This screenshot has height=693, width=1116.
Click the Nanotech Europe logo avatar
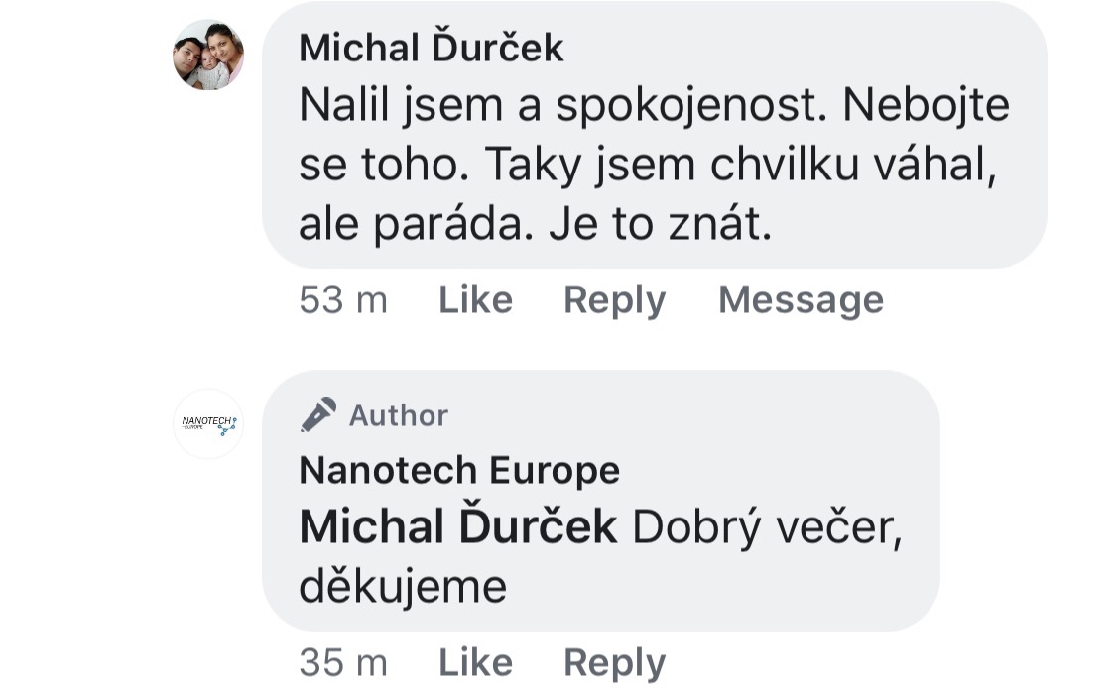(208, 423)
